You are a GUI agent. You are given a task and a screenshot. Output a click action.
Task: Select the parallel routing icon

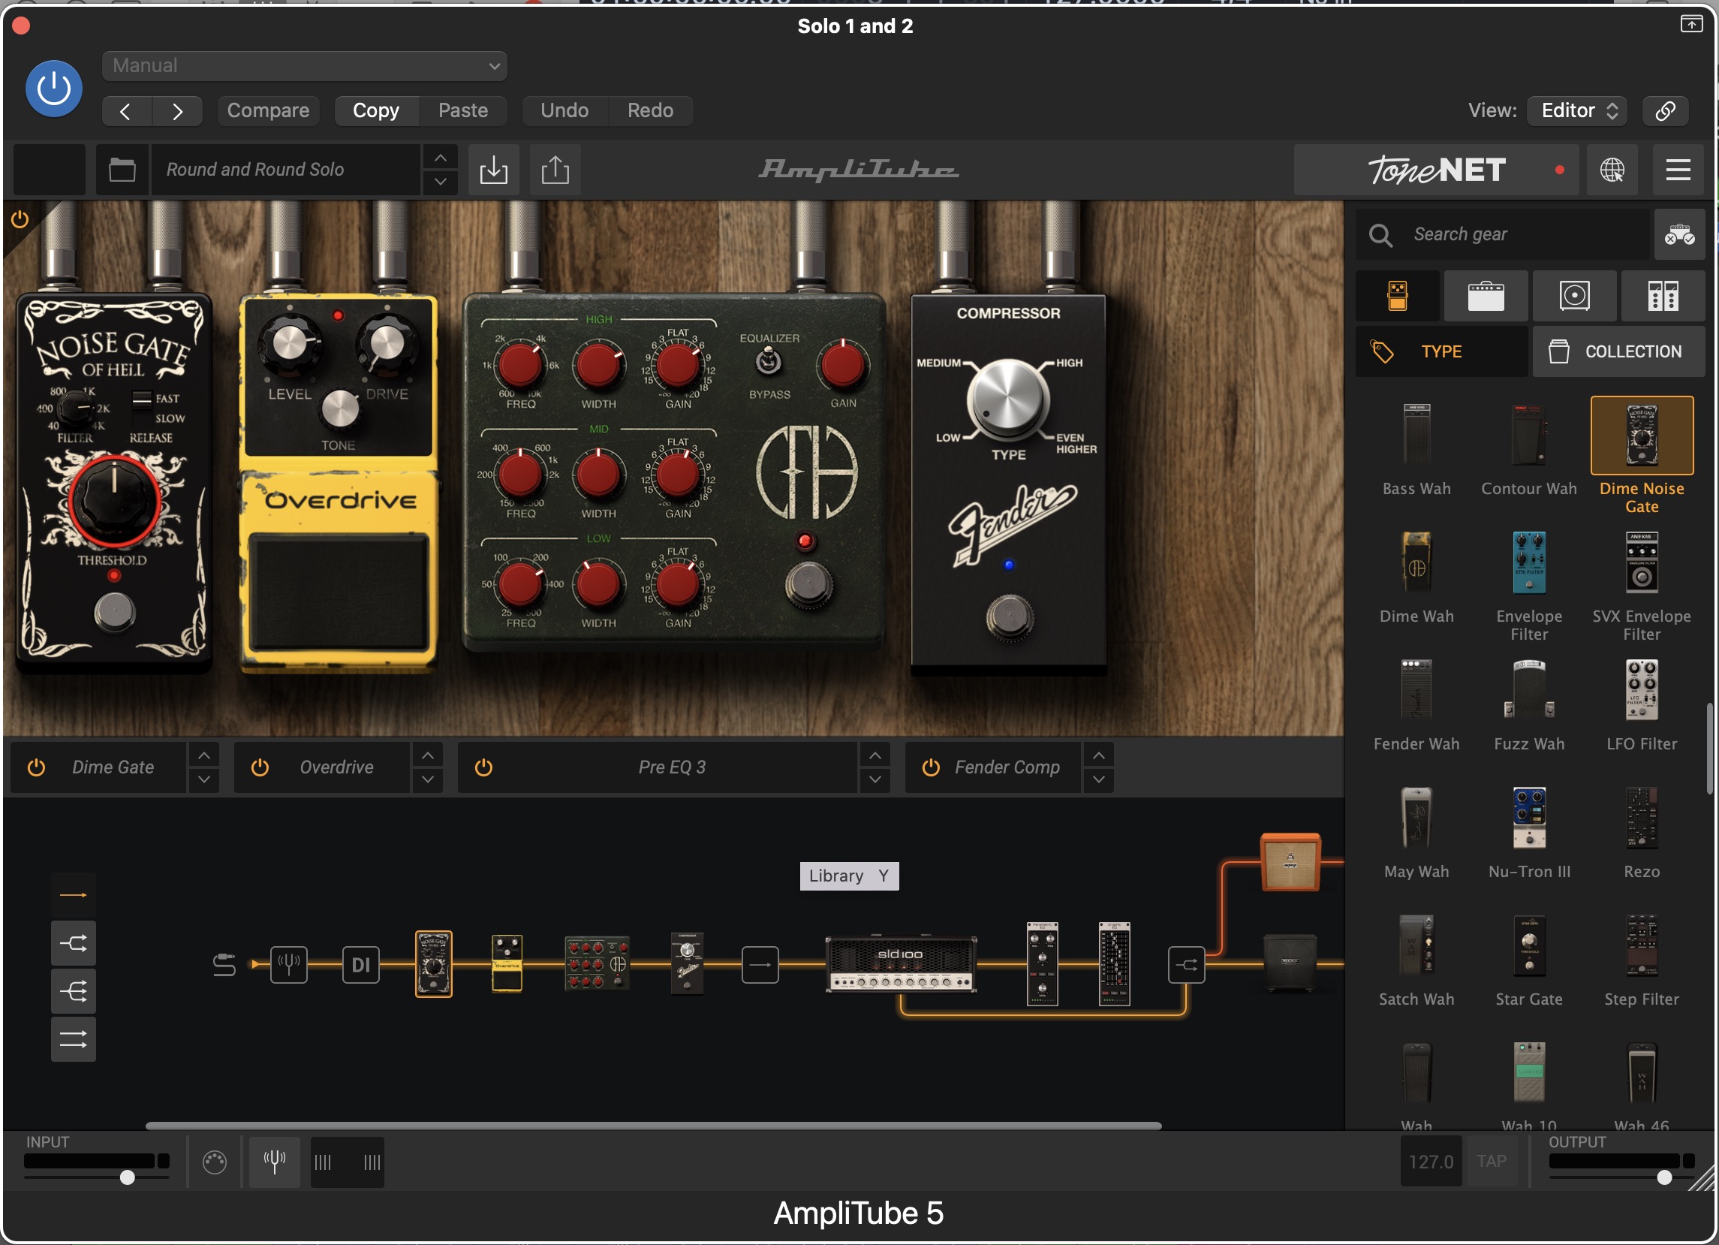point(74,1039)
